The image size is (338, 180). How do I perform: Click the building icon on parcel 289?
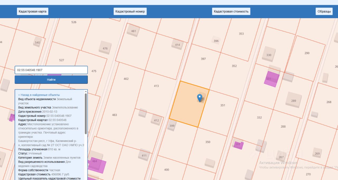(293, 100)
